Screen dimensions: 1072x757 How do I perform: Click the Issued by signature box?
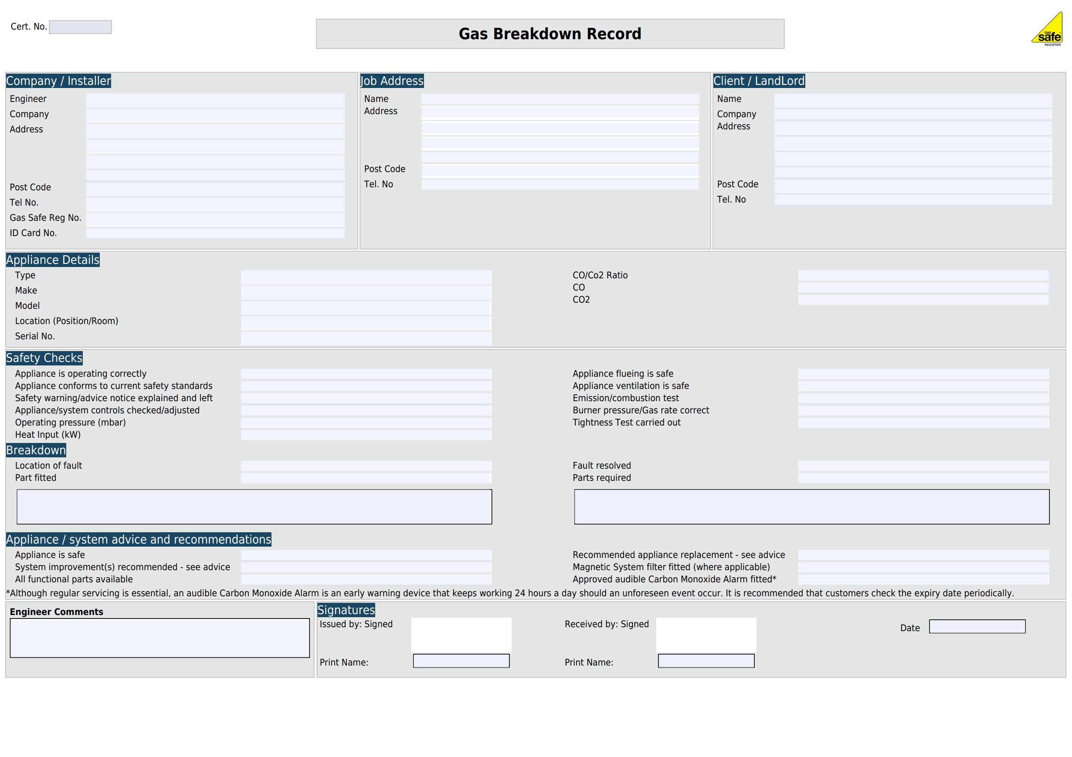pos(461,635)
